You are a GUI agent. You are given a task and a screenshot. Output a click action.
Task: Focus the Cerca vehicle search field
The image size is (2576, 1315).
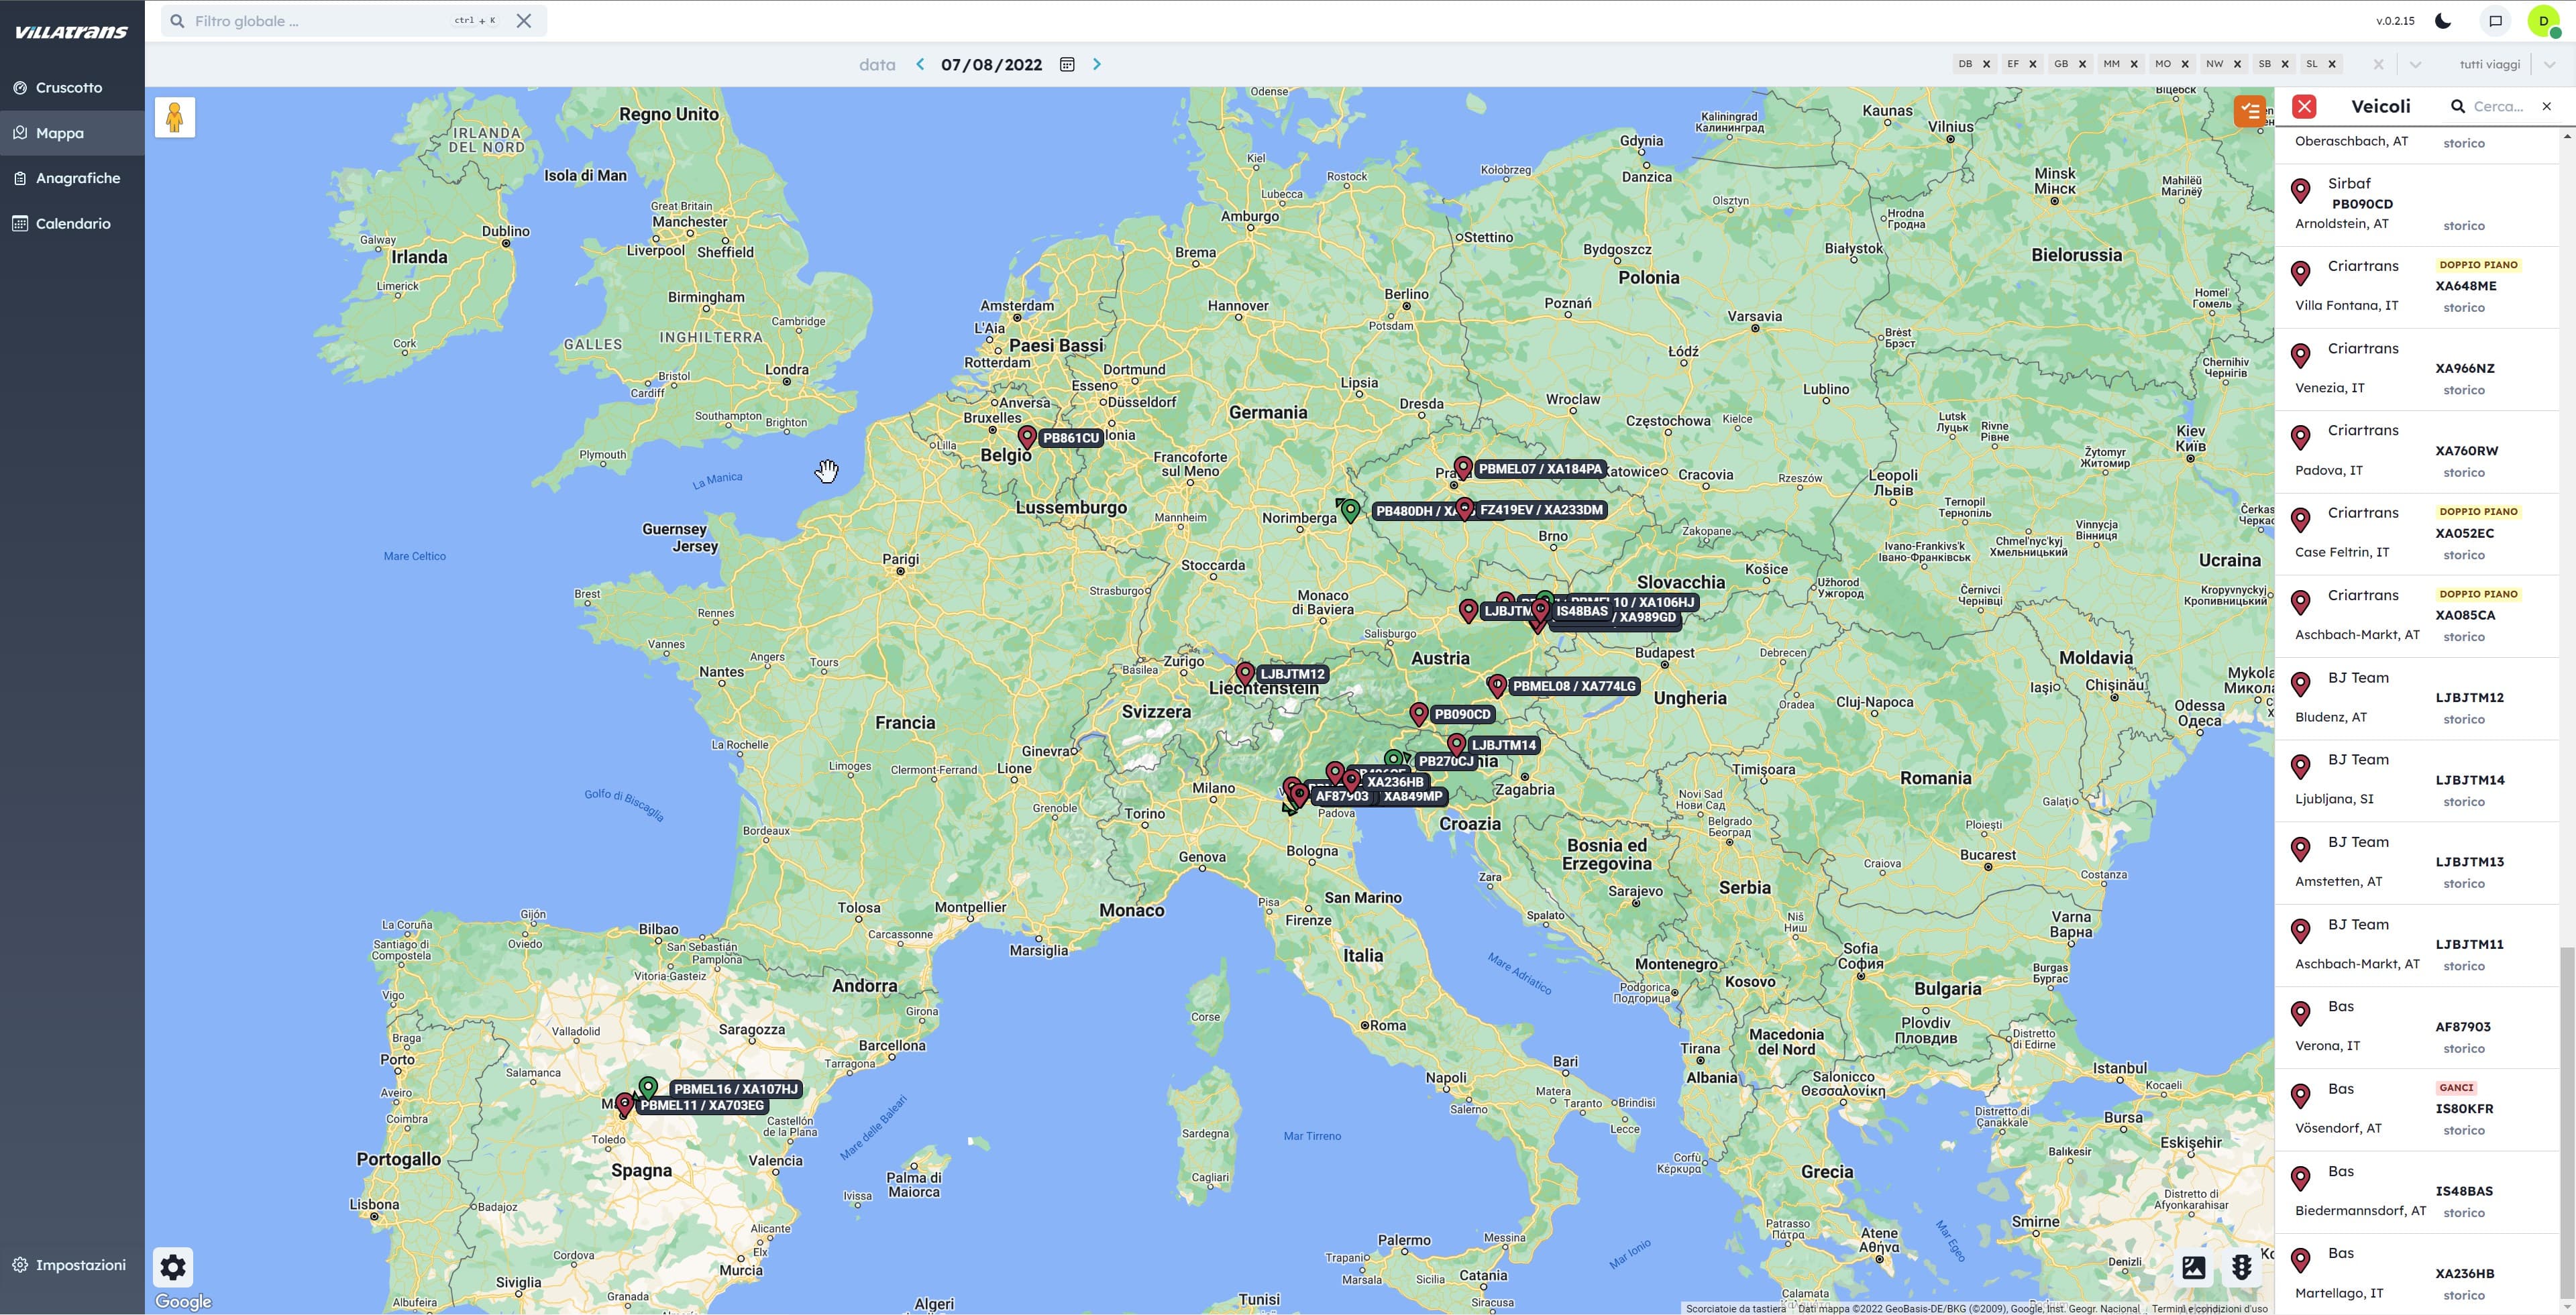(2499, 106)
